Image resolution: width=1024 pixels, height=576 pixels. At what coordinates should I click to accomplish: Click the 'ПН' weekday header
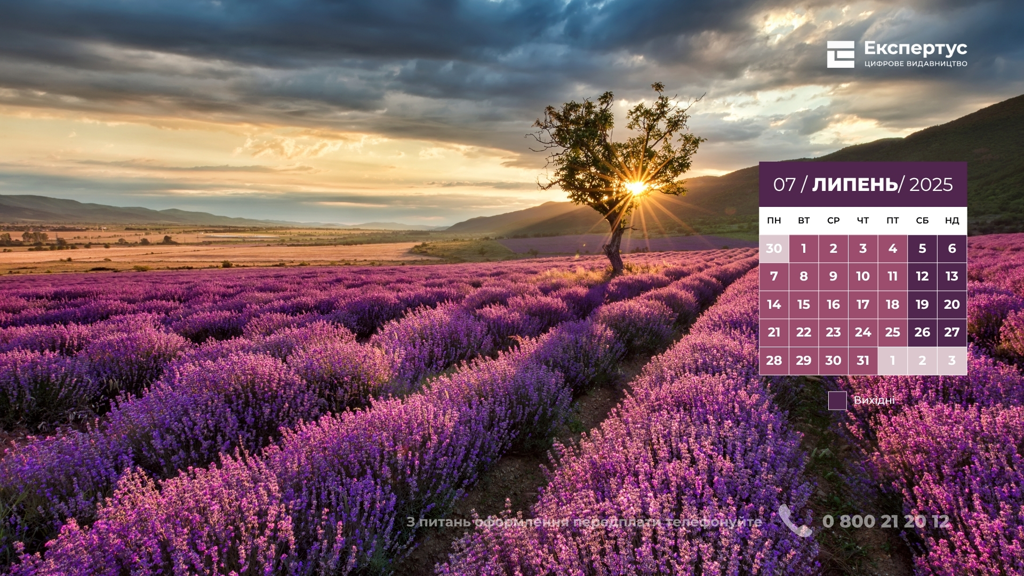[x=774, y=220]
